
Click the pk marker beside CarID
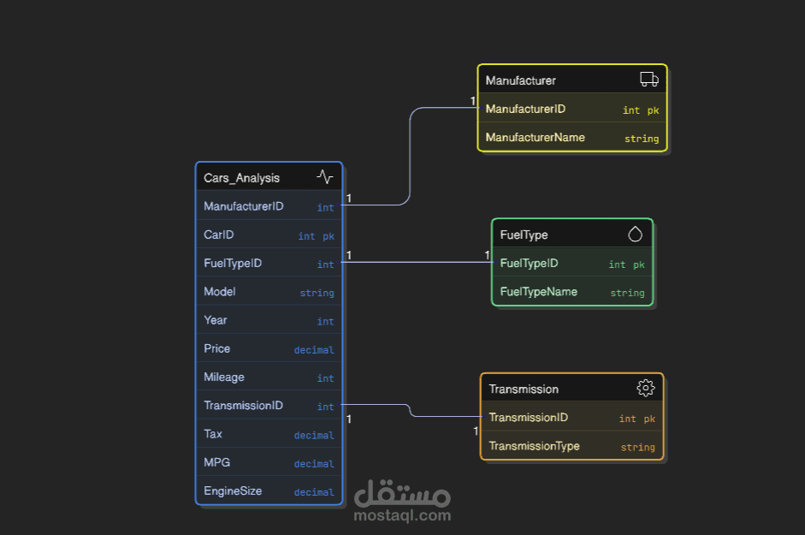(326, 235)
